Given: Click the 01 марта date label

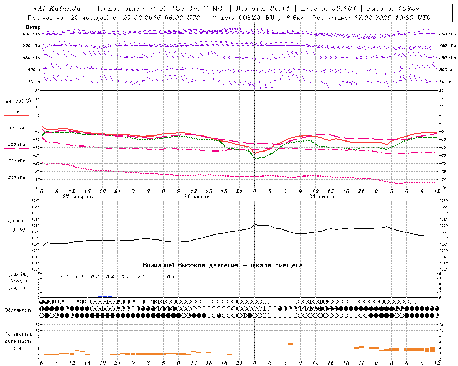Looking at the screenshot, I should [x=322, y=197].
